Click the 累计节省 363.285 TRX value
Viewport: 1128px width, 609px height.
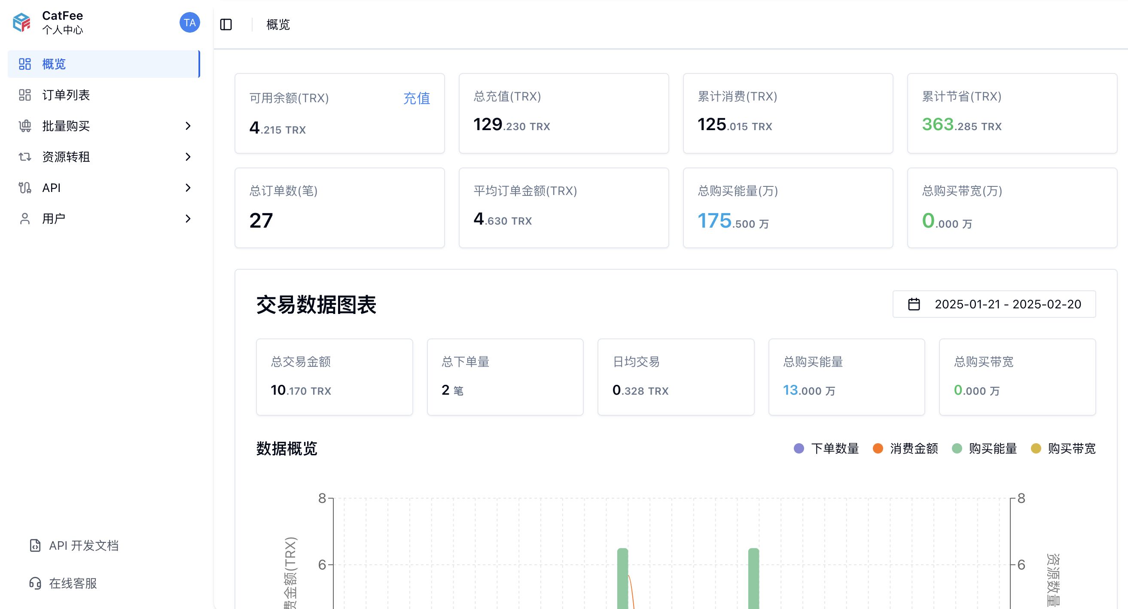pyautogui.click(x=962, y=125)
